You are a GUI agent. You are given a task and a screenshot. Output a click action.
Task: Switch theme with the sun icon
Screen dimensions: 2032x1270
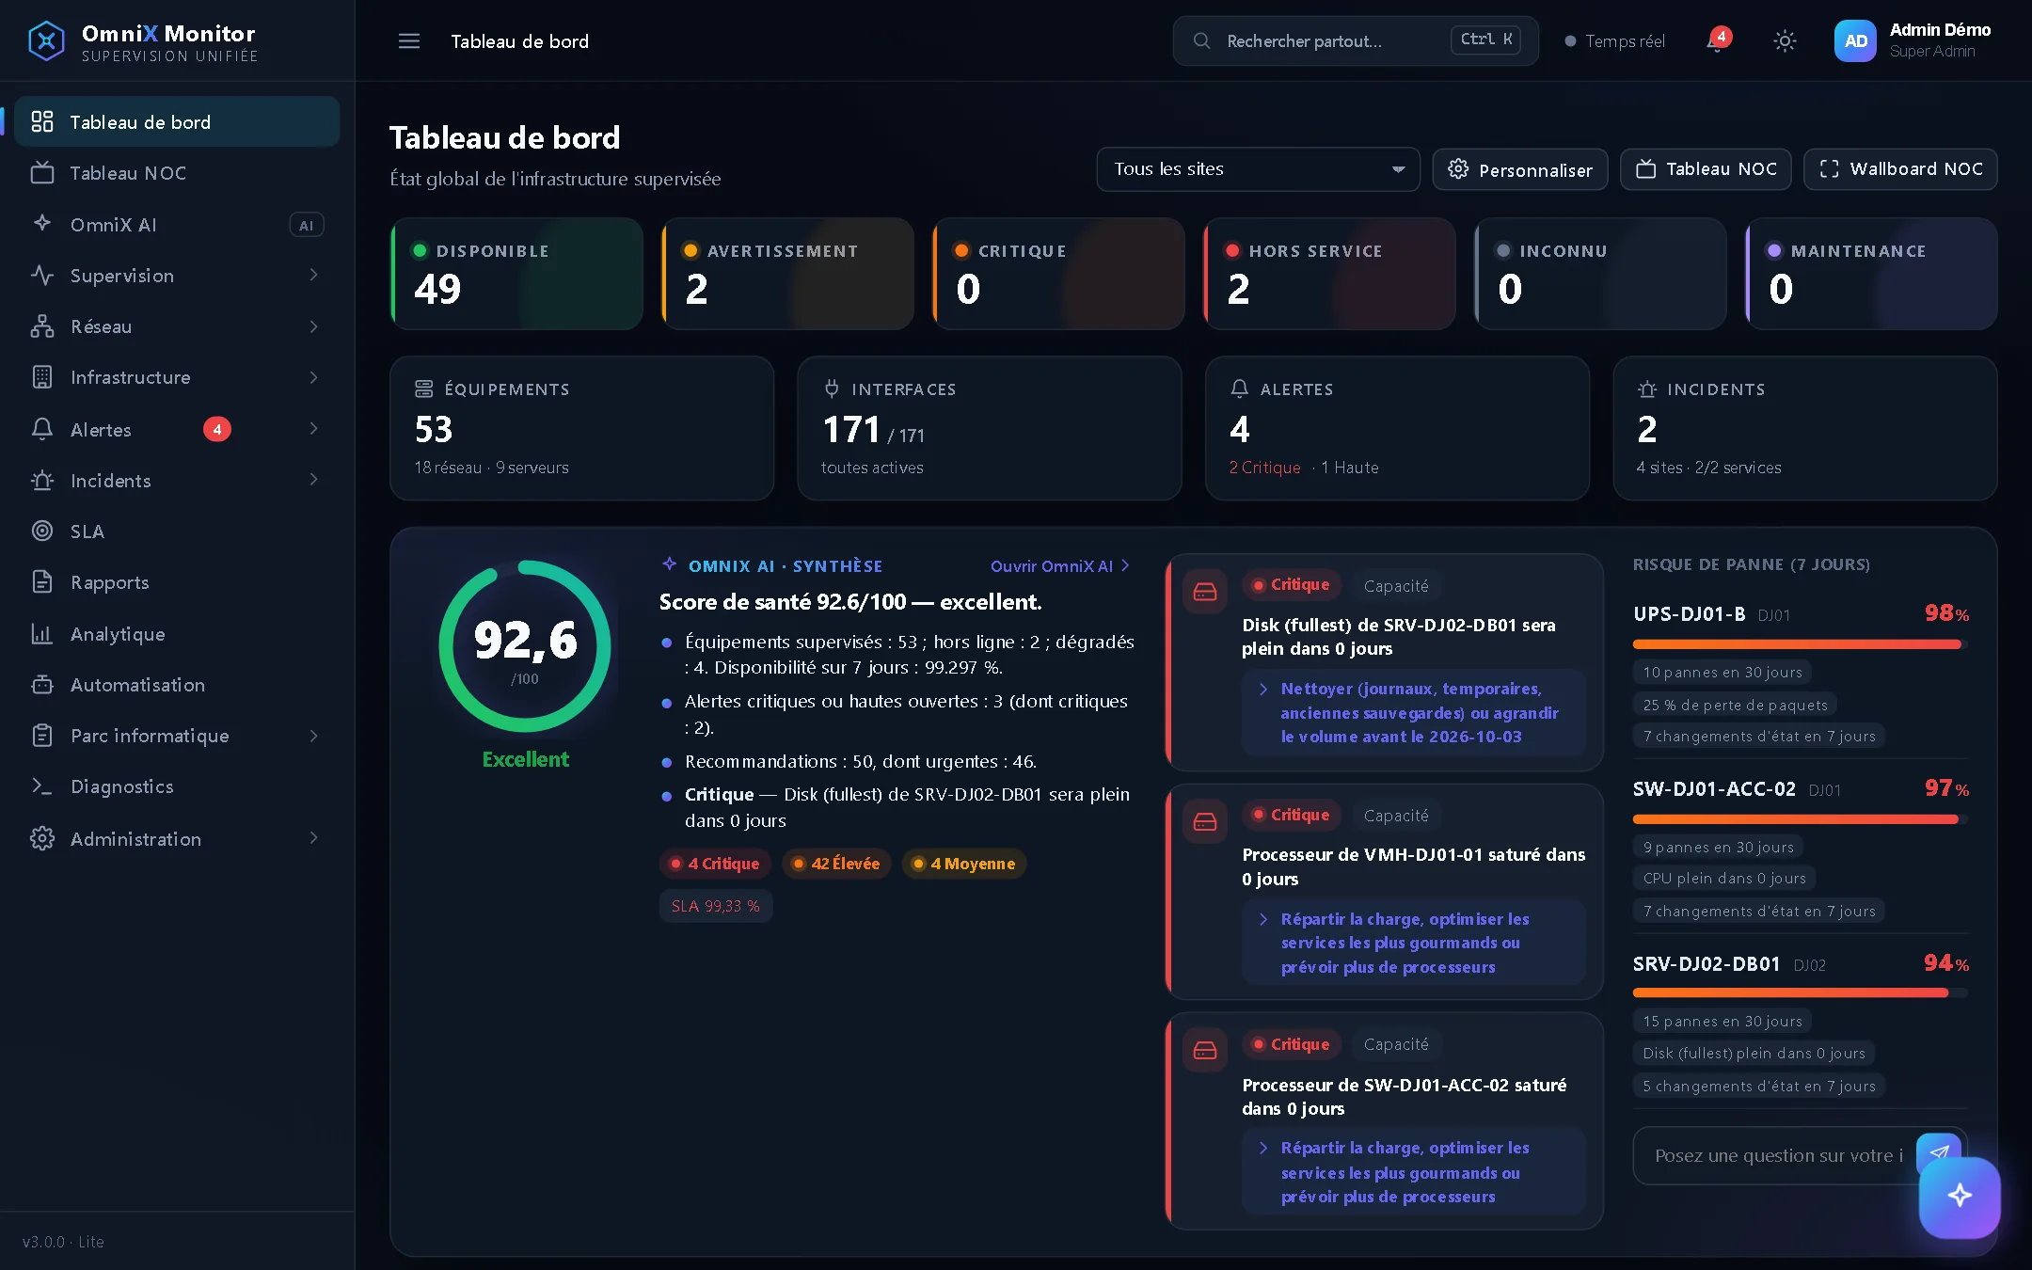click(1785, 41)
